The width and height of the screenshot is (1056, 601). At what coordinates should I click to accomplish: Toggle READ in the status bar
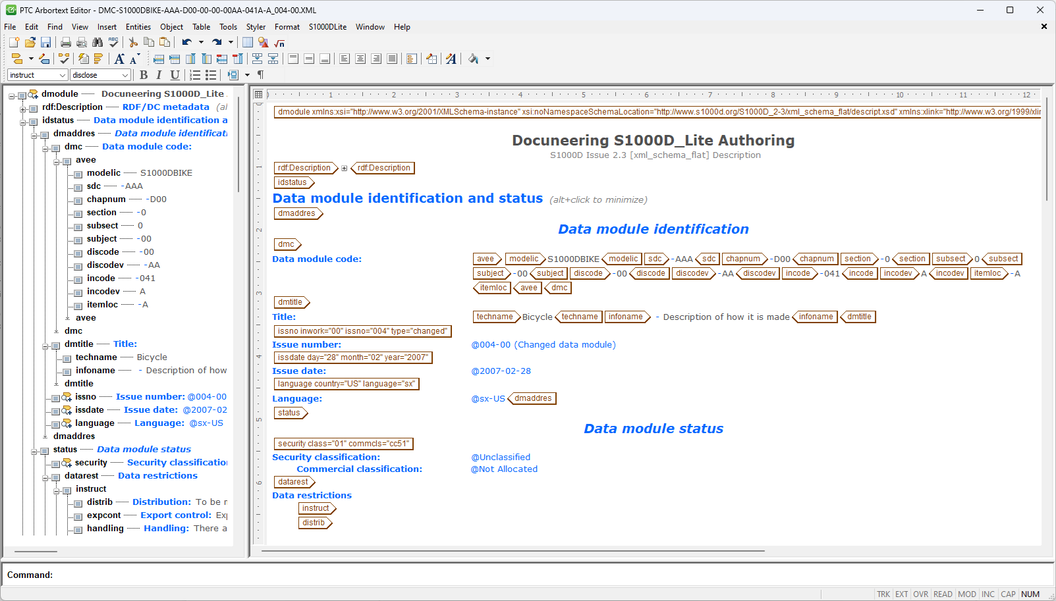pos(943,594)
